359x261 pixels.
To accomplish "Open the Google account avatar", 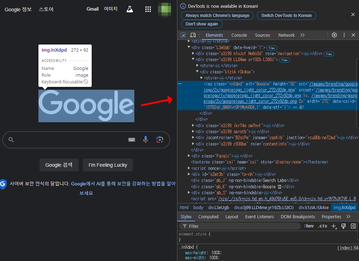I will [165, 10].
